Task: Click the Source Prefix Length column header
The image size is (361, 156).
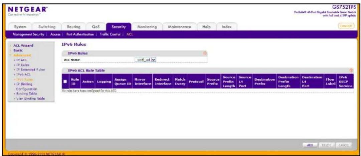Action: [229, 82]
